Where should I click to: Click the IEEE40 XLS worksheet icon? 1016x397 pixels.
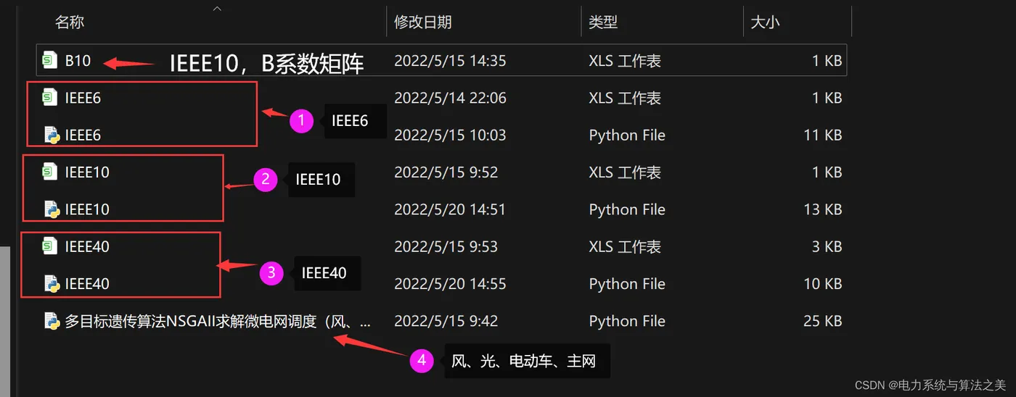coord(50,247)
